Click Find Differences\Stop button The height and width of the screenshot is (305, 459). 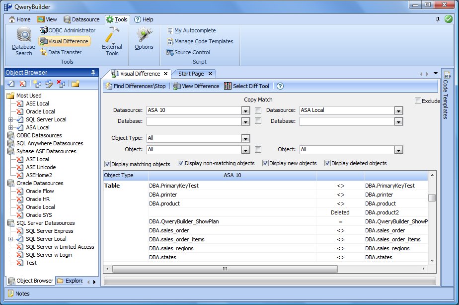136,86
